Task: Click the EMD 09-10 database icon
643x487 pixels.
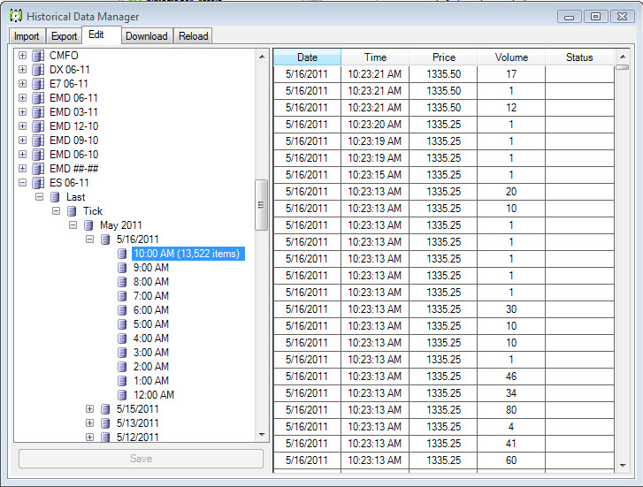Action: [38, 141]
